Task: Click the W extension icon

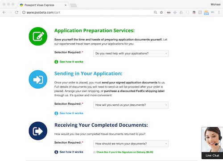Action: click(213, 12)
